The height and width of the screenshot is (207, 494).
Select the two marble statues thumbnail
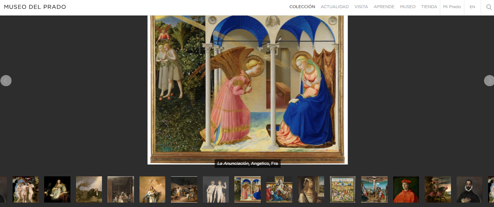pyautogui.click(x=216, y=189)
